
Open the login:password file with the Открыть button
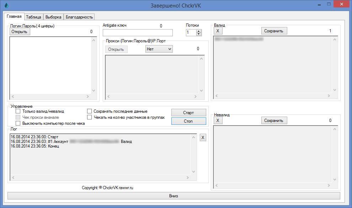click(x=20, y=32)
